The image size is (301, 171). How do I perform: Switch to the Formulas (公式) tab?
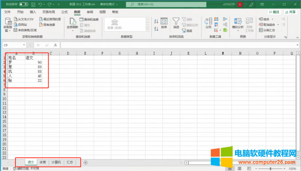coord(65,12)
